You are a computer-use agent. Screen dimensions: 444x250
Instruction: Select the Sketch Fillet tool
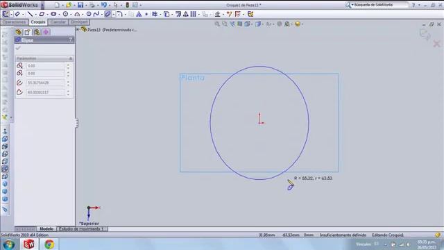click(120, 14)
